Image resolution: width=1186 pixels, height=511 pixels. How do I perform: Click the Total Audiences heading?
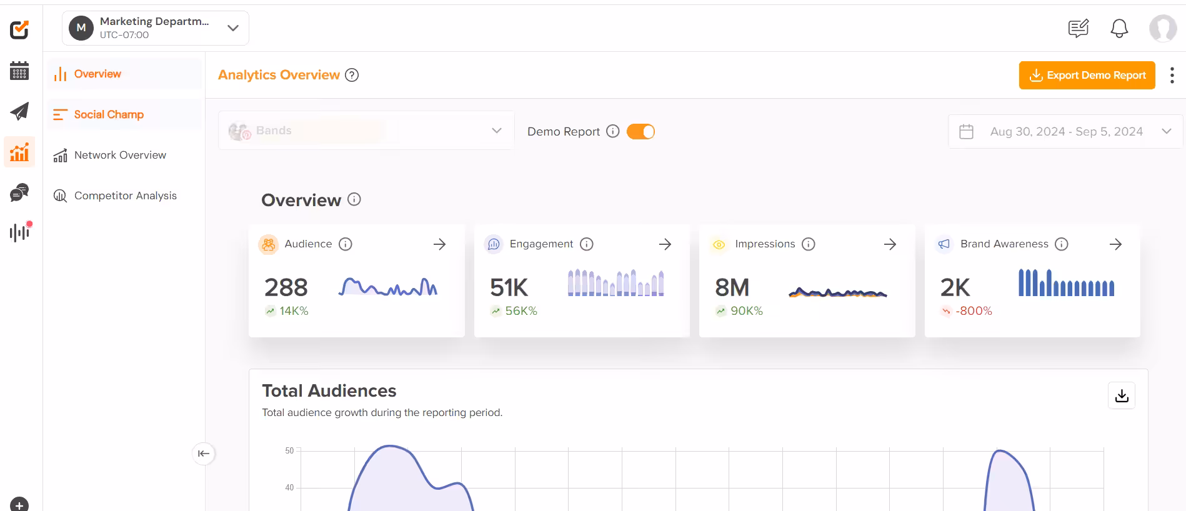tap(329, 391)
